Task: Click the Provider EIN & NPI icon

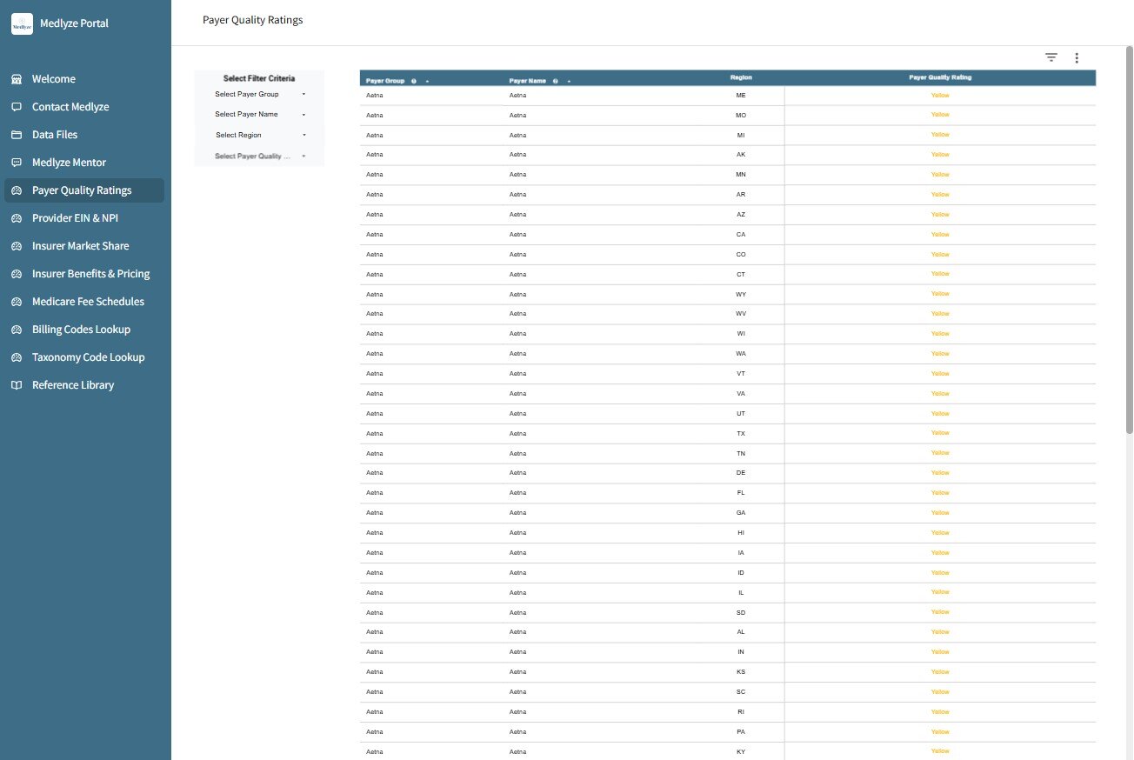Action: [17, 218]
